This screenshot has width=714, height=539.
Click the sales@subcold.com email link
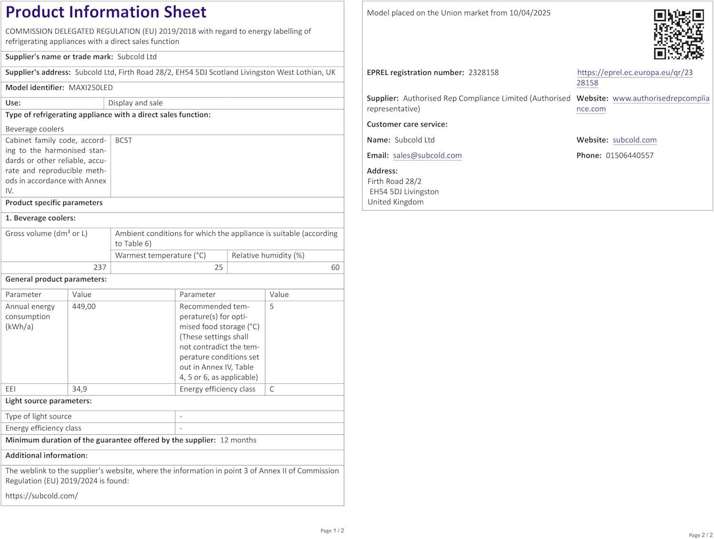pyautogui.click(x=427, y=155)
